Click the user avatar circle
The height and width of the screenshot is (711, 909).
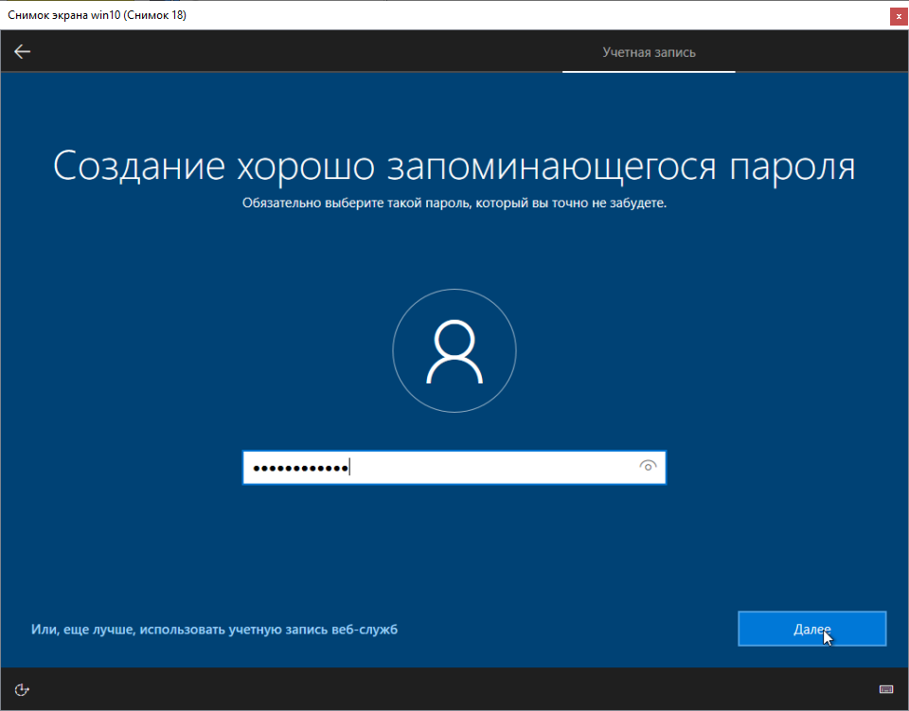454,350
